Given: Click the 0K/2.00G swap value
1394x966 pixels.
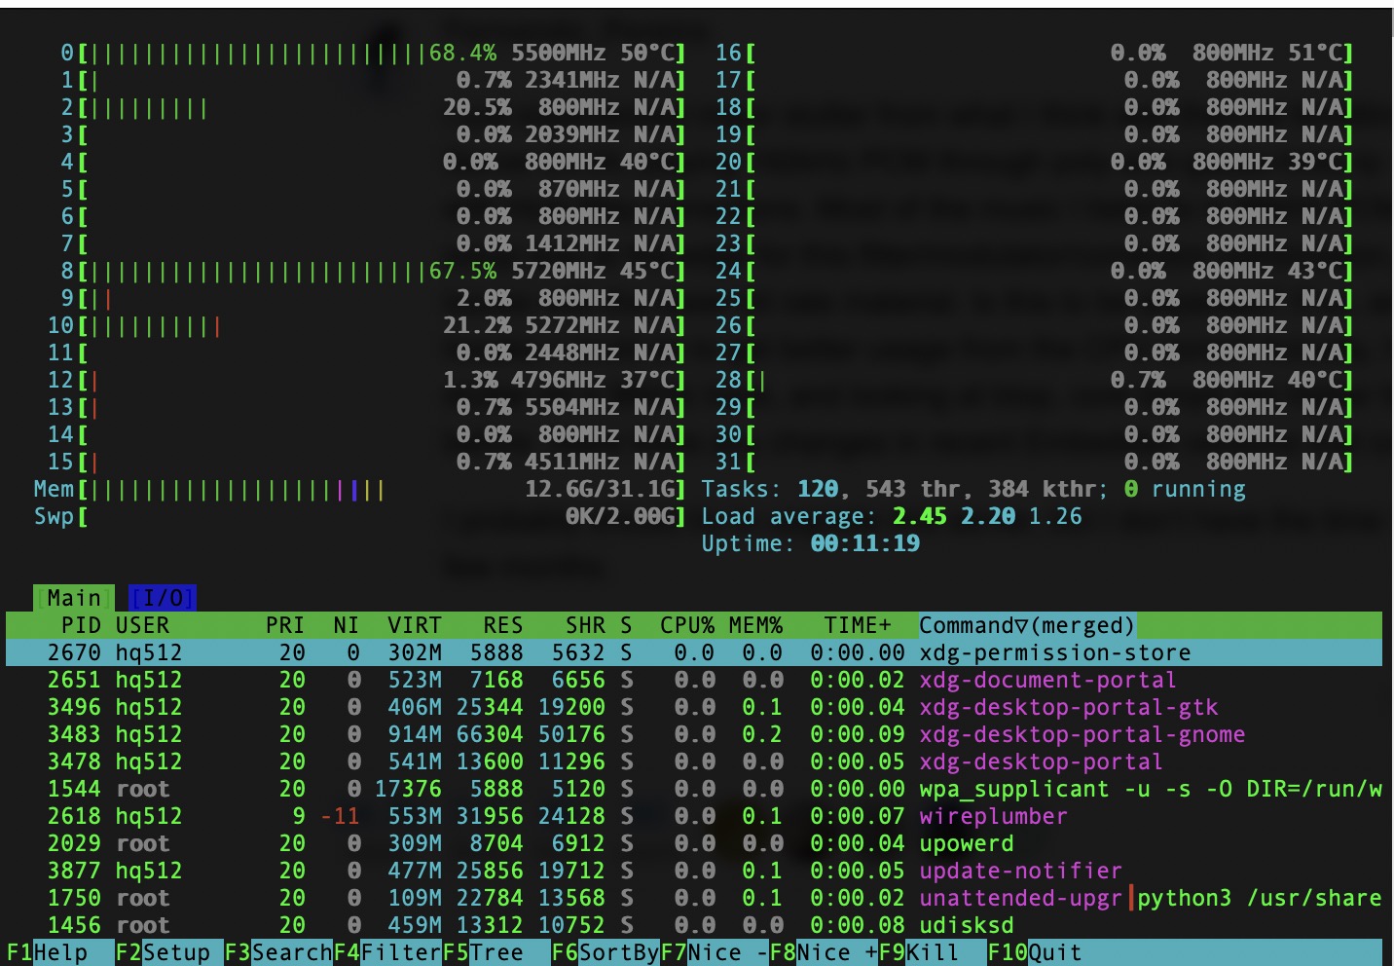Looking at the screenshot, I should click(x=619, y=516).
